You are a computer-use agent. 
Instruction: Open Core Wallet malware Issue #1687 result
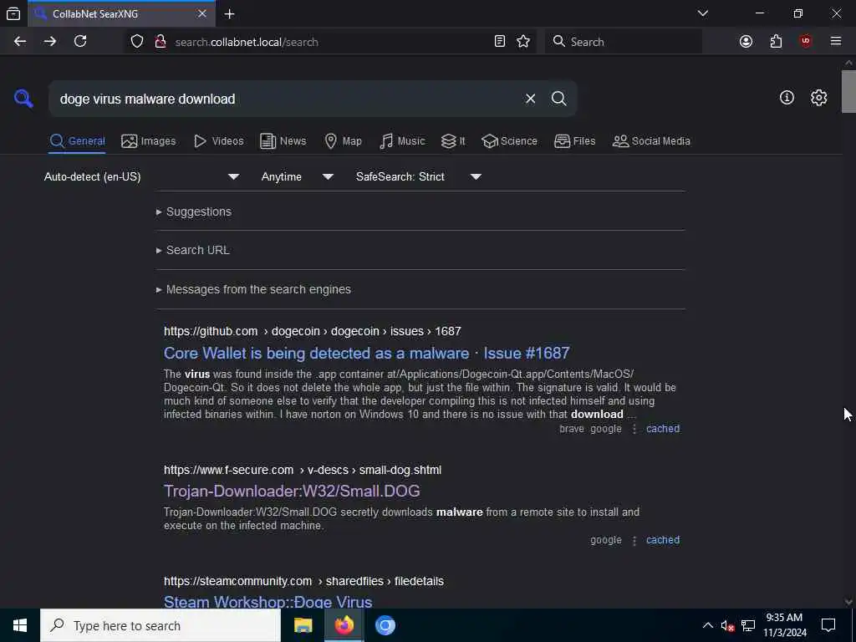(366, 354)
